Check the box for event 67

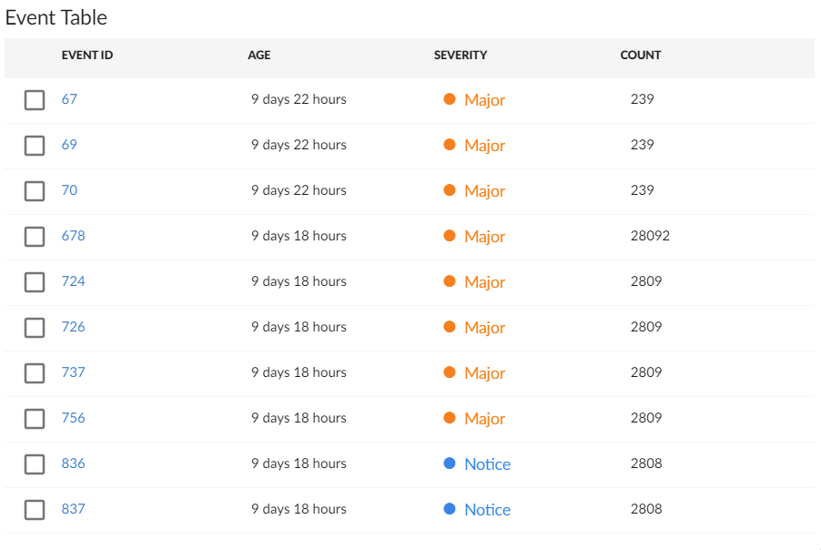35,100
